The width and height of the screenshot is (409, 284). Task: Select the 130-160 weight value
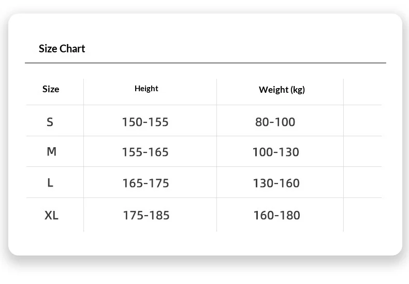pos(276,183)
